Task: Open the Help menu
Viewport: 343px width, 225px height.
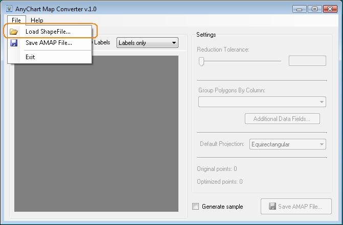Action: tap(37, 20)
